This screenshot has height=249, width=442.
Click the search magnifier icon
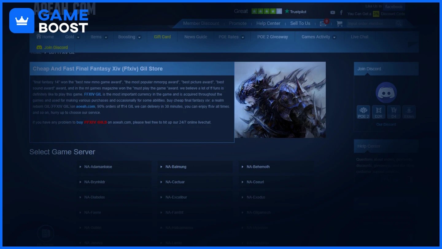point(399,23)
